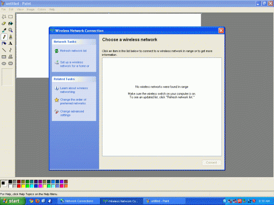This screenshot has height=205, width=274.
Task: Click the 'No wireless networks were found' message
Action: 162,87
